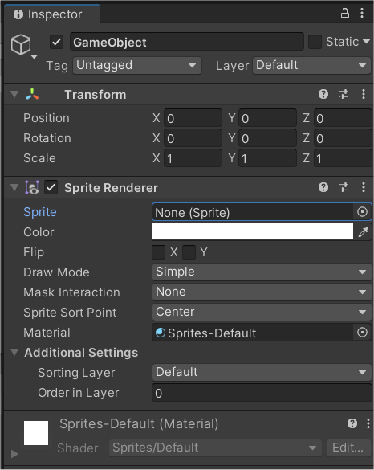This screenshot has width=374, height=470.
Task: Open the Layer dropdown showing Default
Action: click(311, 65)
